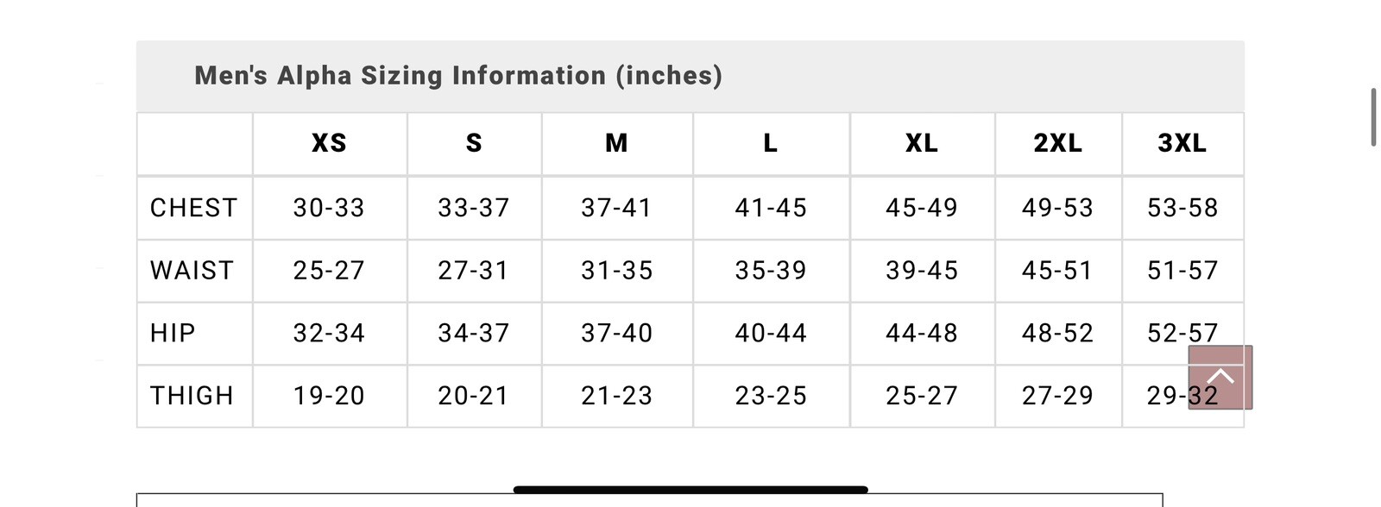Click the 44-48 hip cell for XL
1381x507 pixels.
click(922, 333)
